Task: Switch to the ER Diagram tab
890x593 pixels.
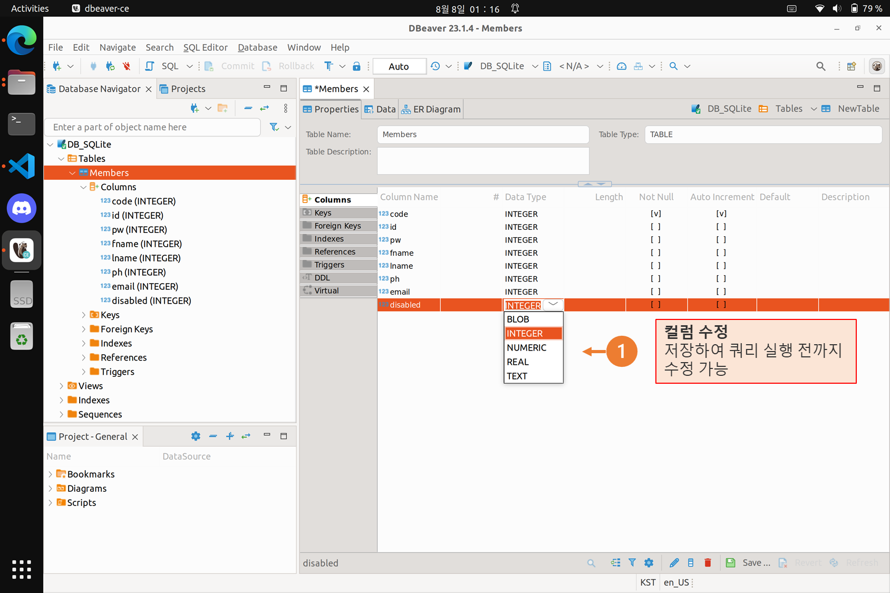Action: [x=431, y=109]
